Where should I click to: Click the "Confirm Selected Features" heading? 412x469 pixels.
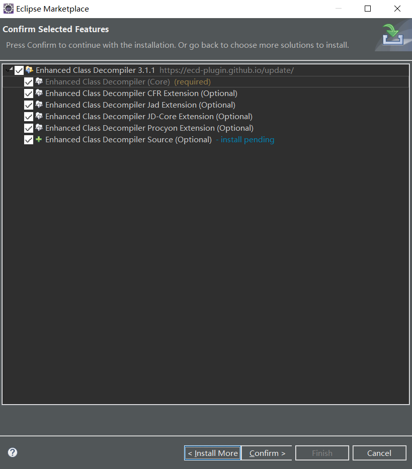click(x=56, y=29)
